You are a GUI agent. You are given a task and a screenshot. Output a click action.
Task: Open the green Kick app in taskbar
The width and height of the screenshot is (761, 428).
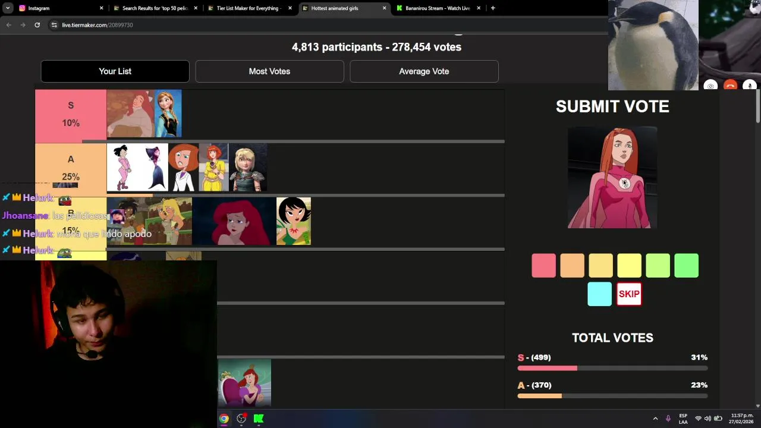click(259, 418)
